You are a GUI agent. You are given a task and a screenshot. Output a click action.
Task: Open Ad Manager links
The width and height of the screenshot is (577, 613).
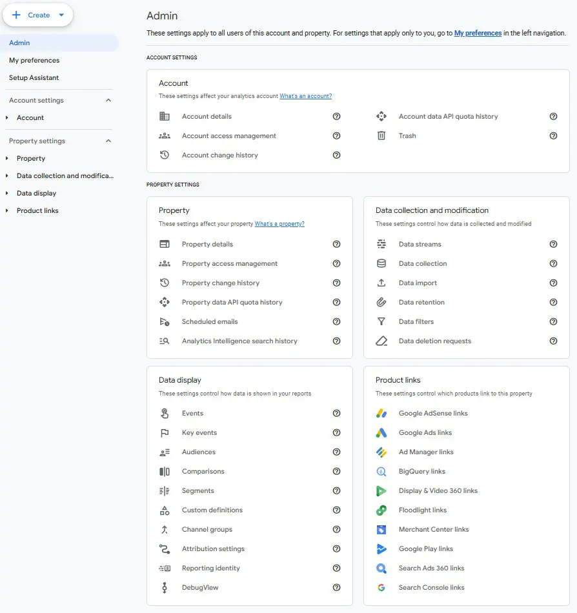pos(426,452)
